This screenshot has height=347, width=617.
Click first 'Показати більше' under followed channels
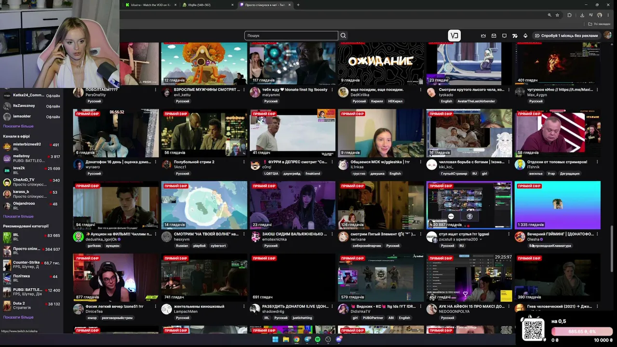[x=18, y=126]
